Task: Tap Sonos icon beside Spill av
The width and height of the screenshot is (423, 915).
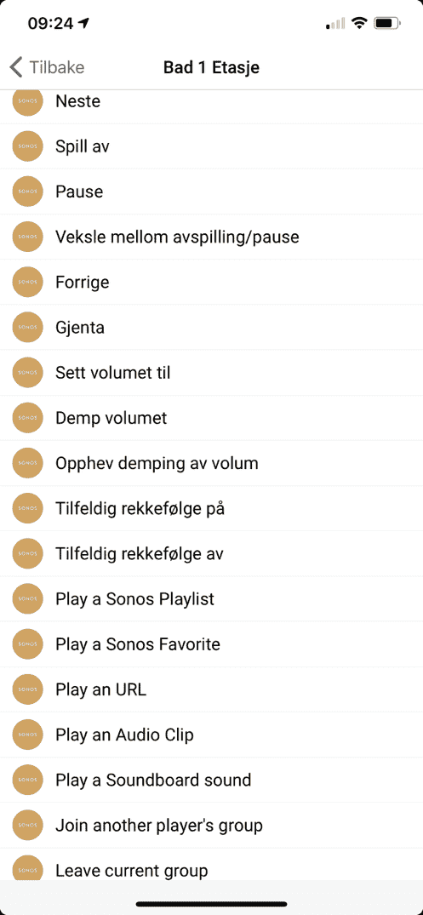Action: coord(27,146)
